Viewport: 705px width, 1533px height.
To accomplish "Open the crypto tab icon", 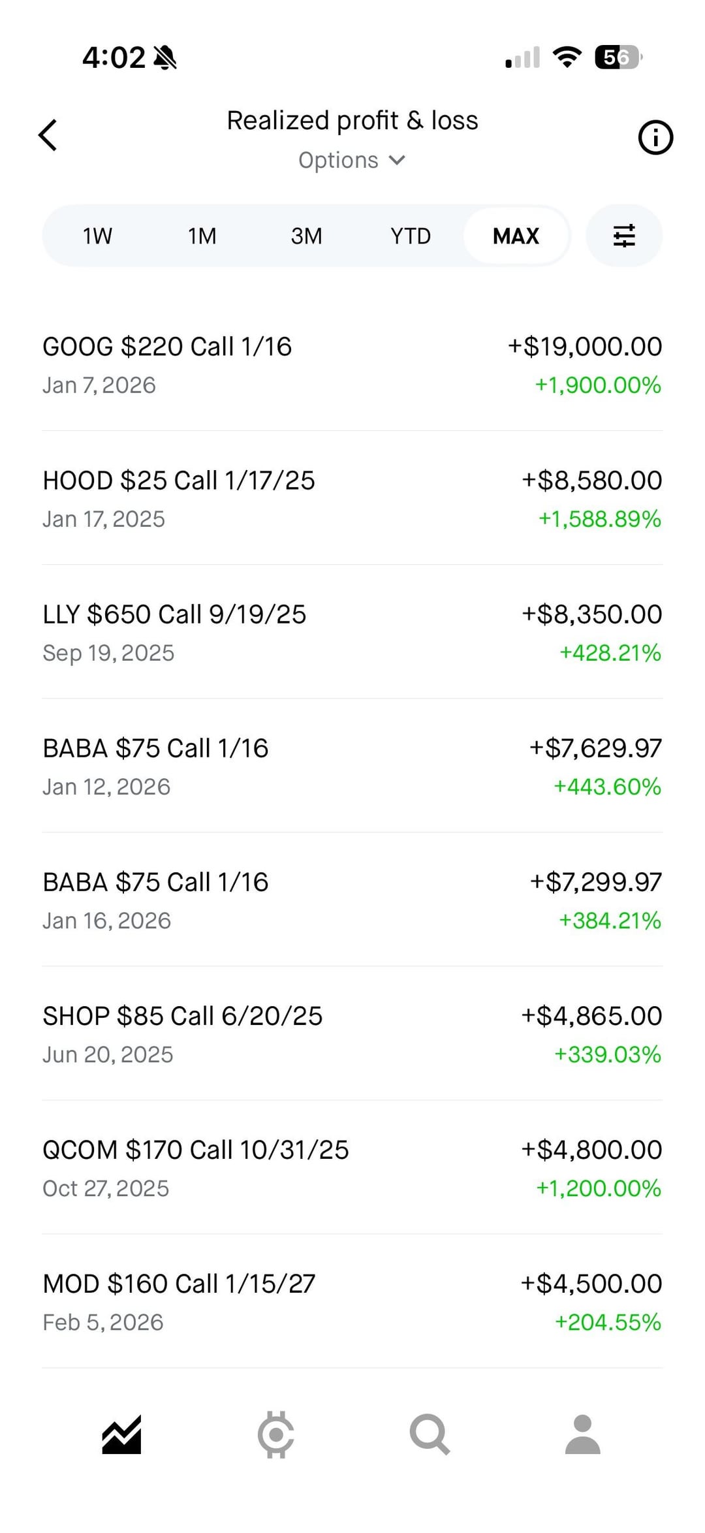I will 275,1435.
